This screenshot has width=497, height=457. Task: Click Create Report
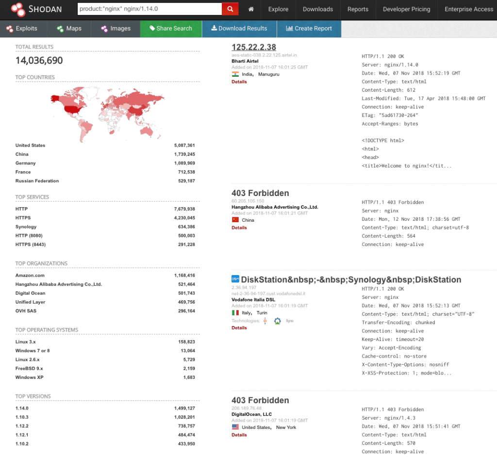click(309, 29)
